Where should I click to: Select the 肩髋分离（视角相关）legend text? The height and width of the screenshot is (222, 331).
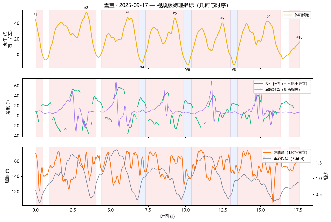click(283, 89)
